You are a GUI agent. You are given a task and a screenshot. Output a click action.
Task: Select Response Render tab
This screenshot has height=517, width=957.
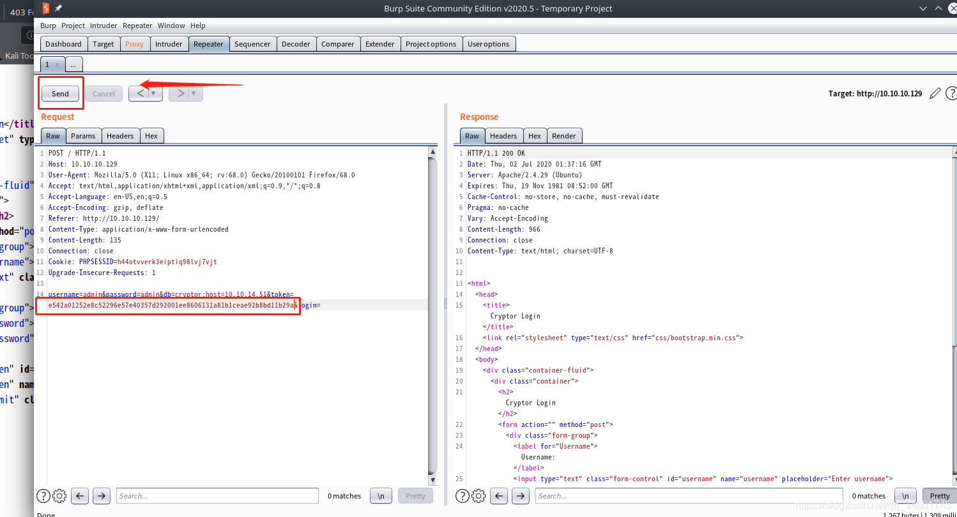tap(564, 135)
